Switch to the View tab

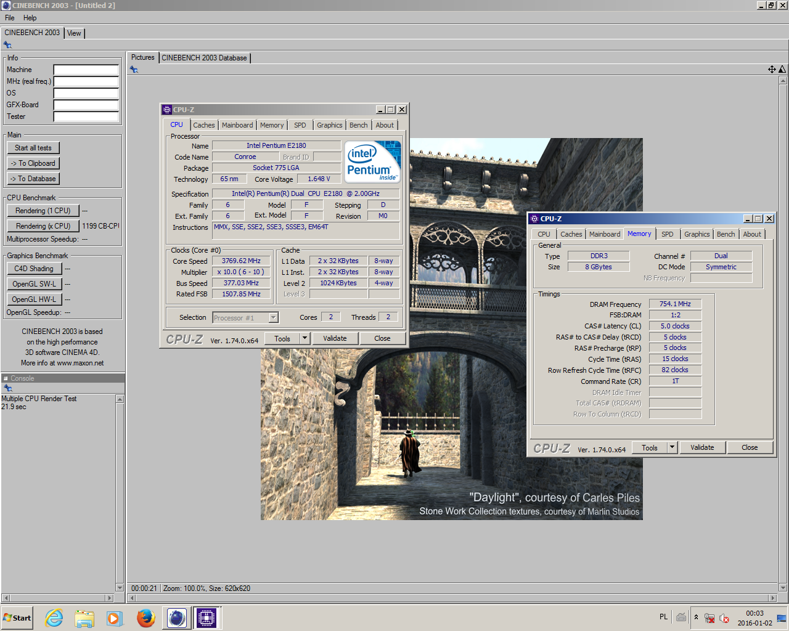(74, 33)
